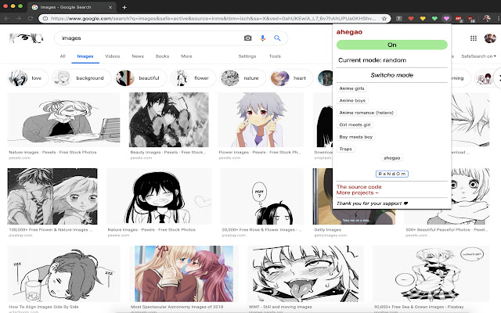
Task: Reload the page with refresh icon
Action: pyautogui.click(x=31, y=19)
